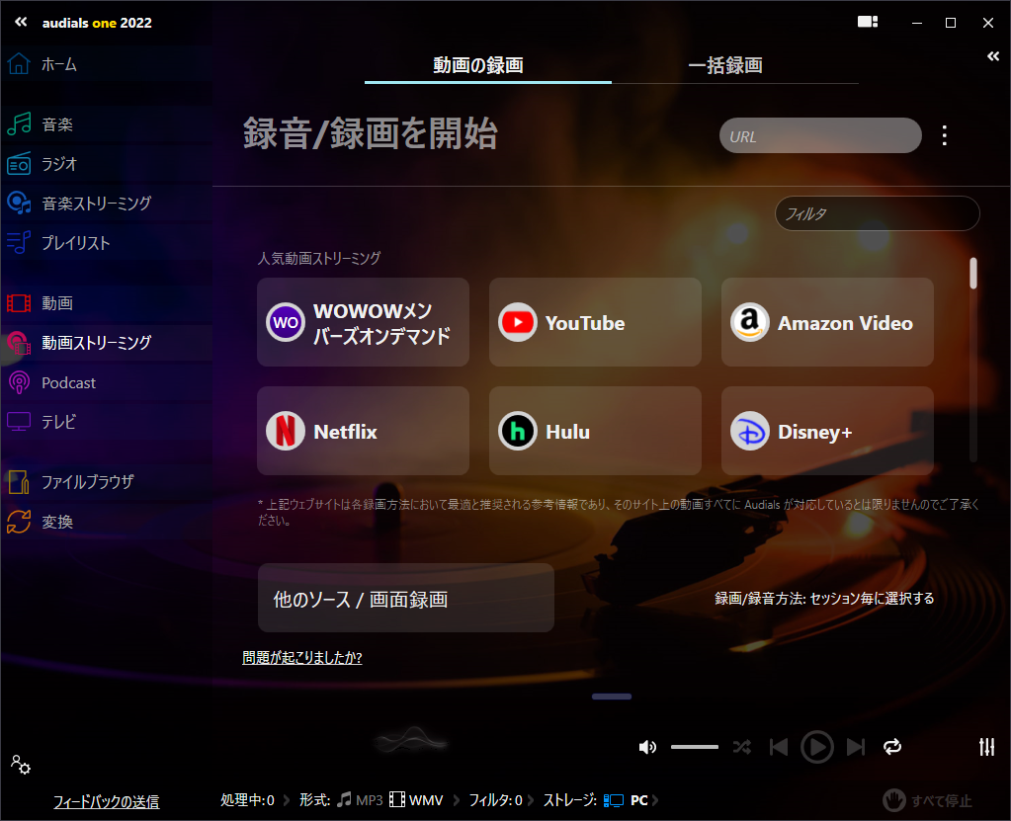Screen dimensions: 1011x821
Task: Open the フィードバックの送信 link
Action: 107,801
